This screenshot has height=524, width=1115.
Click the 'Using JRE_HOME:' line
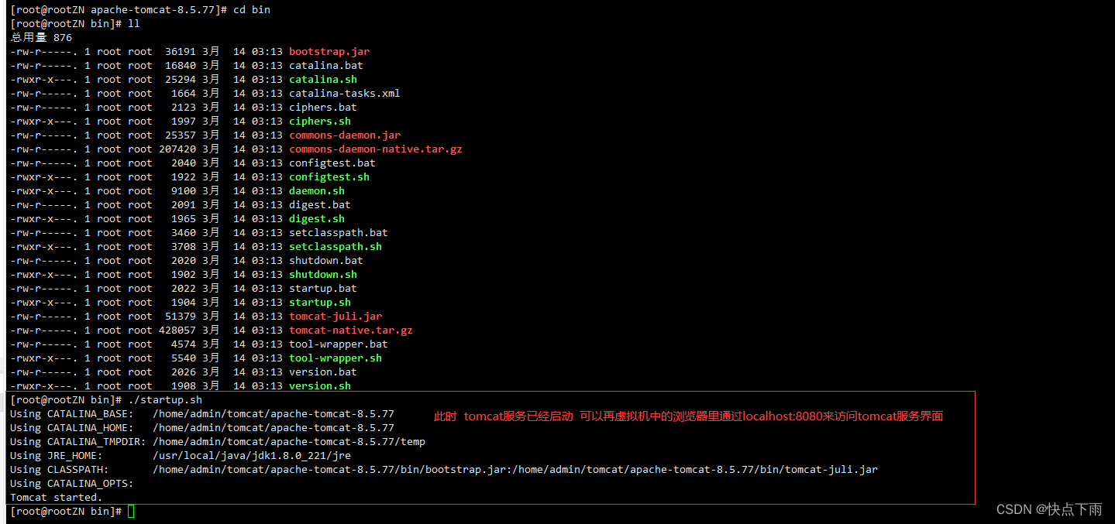[181, 455]
